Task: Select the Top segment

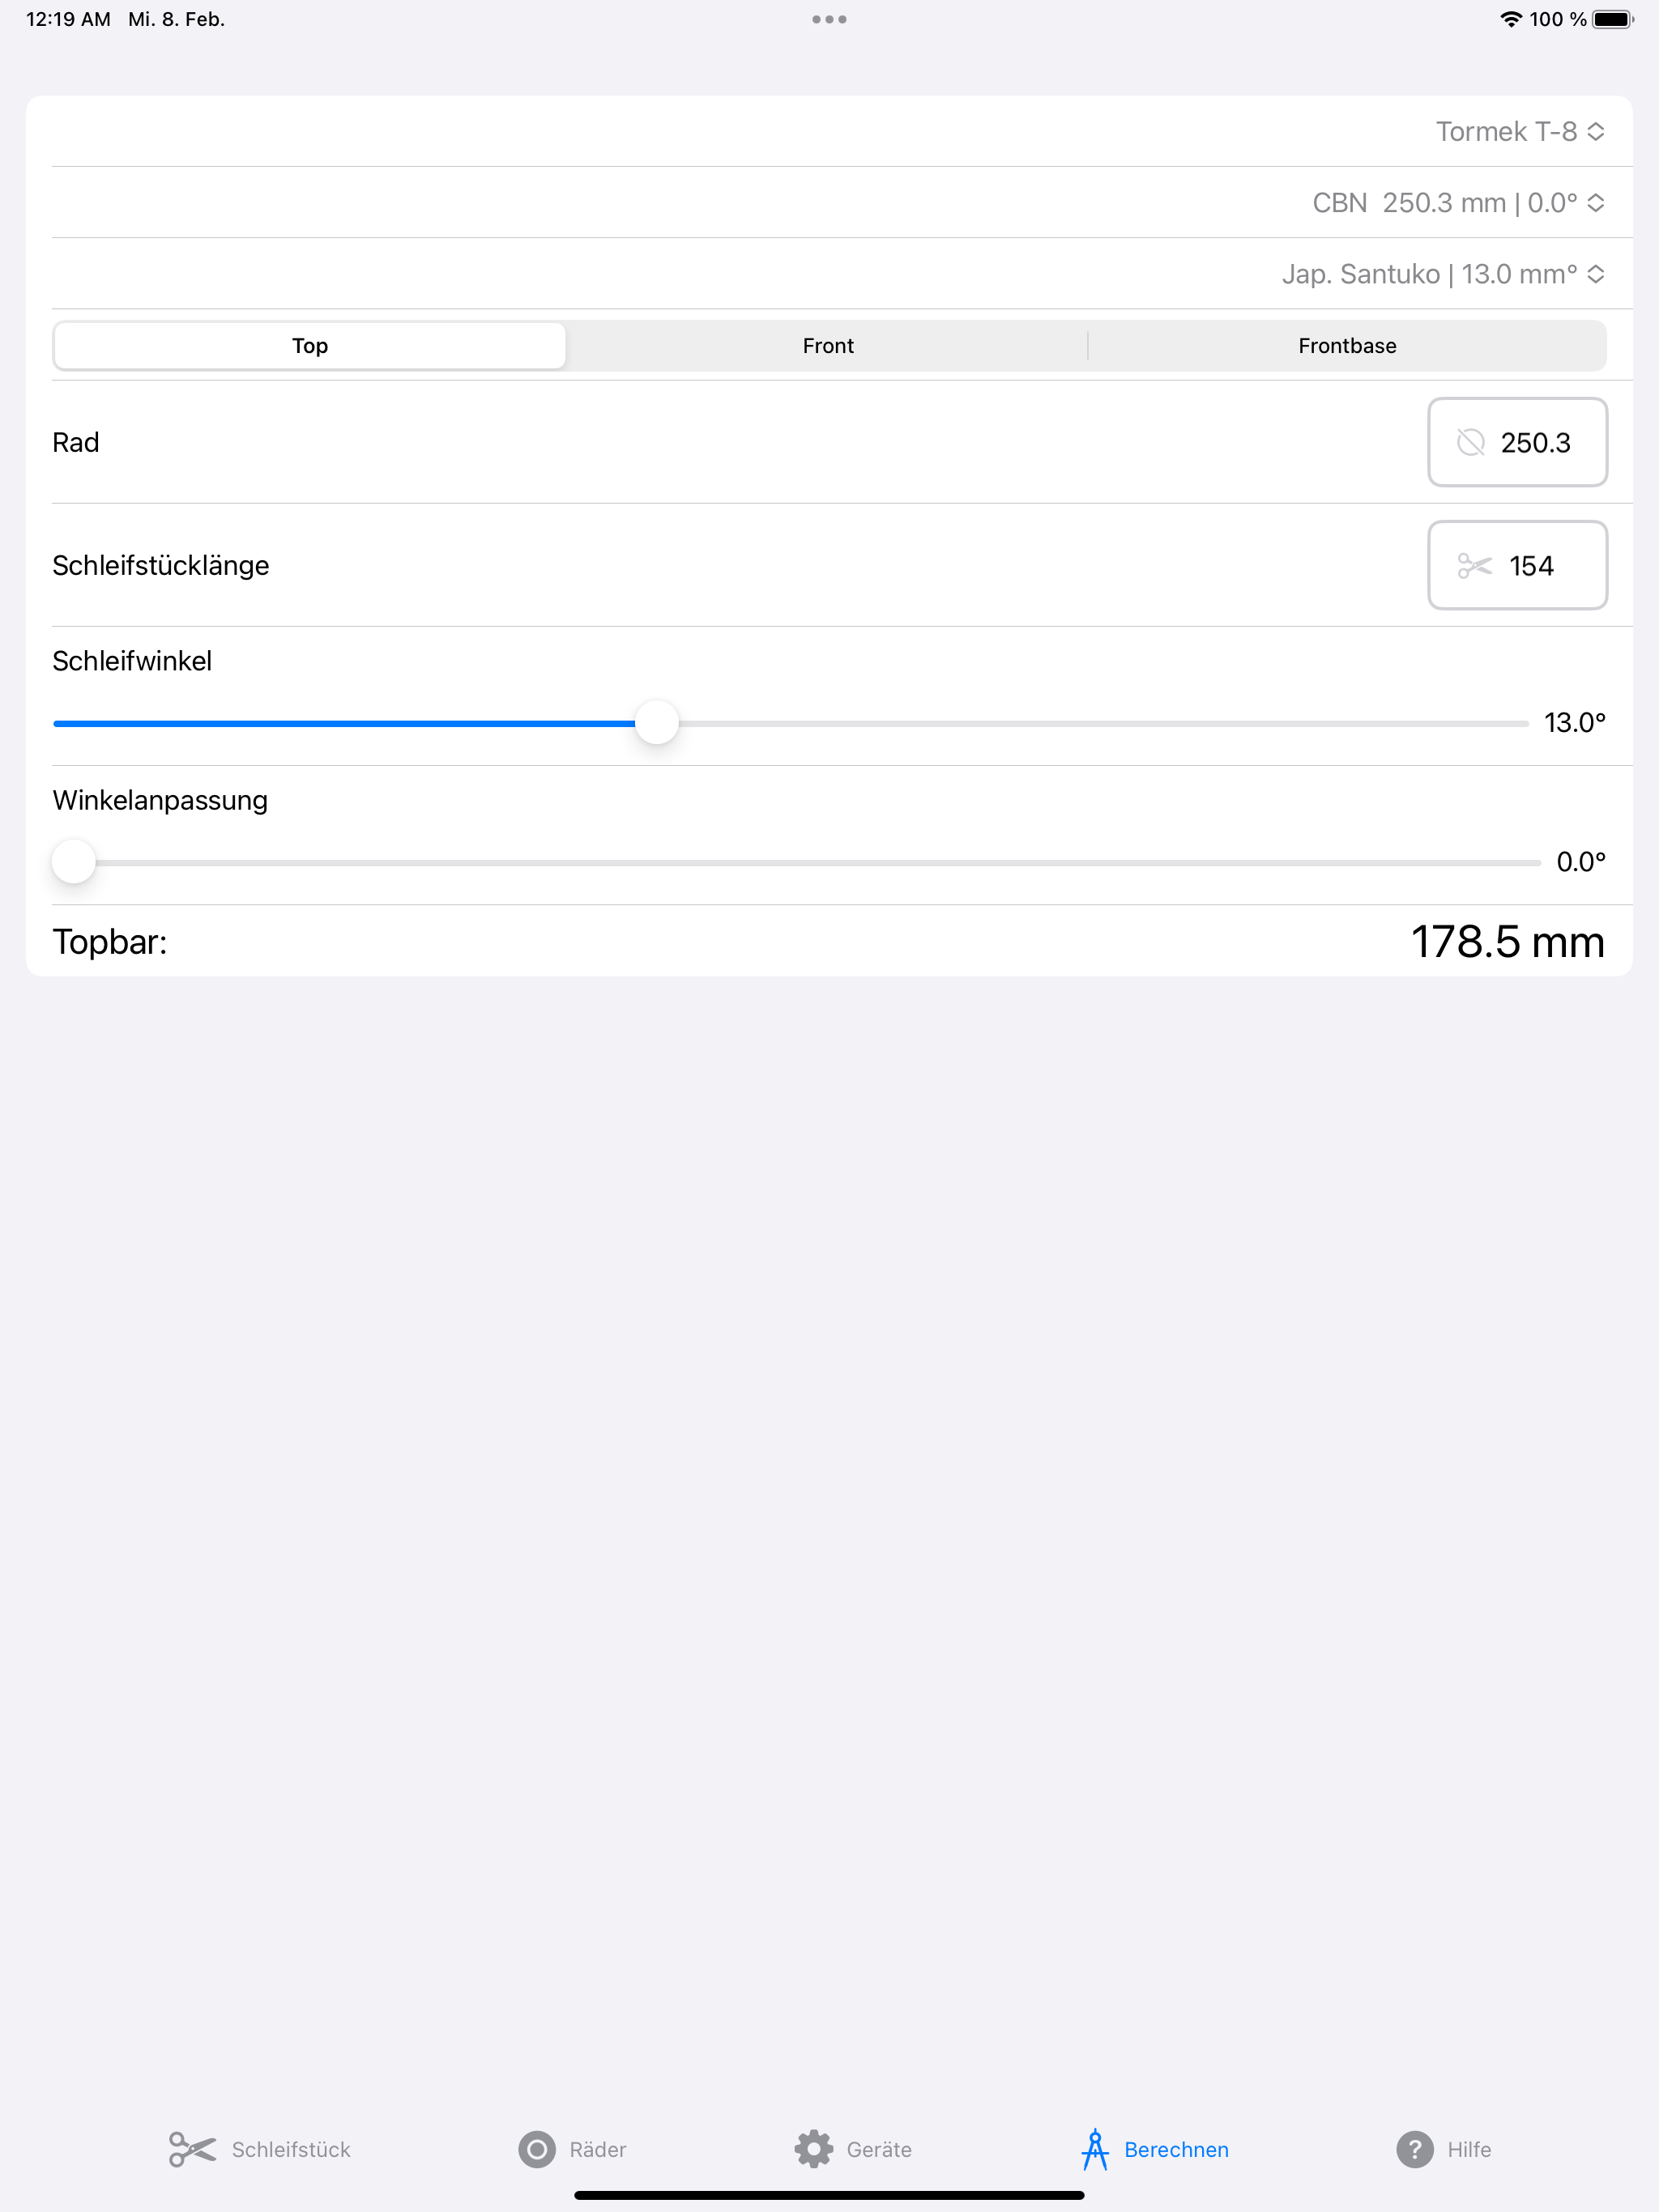Action: [310, 346]
